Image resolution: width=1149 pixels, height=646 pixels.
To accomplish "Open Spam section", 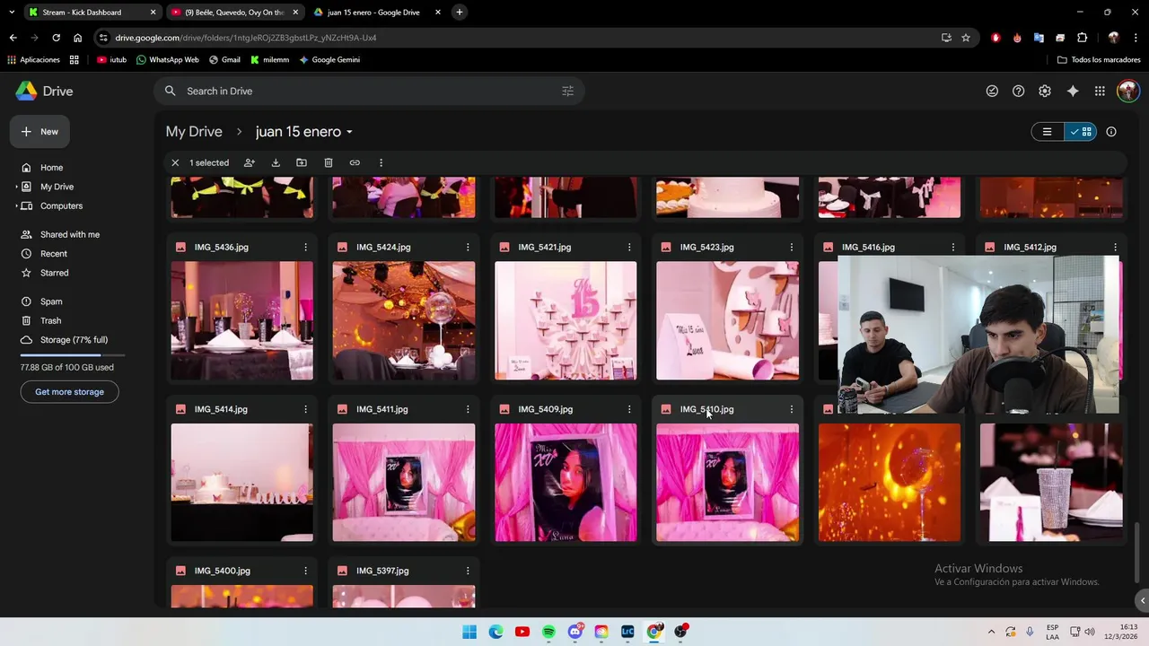I will [x=51, y=301].
